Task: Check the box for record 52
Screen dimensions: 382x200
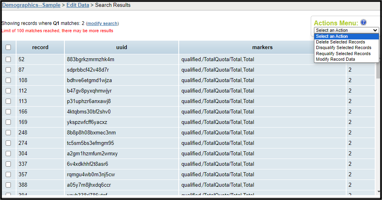Action: coord(8,59)
